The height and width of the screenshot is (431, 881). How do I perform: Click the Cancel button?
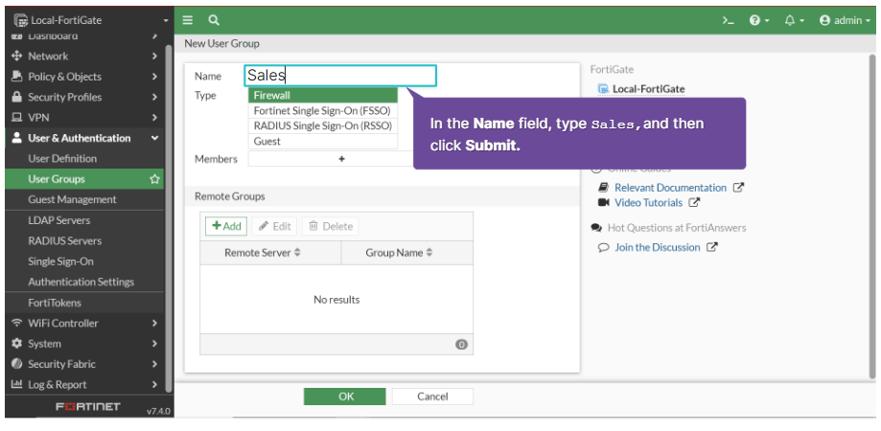[x=432, y=397]
